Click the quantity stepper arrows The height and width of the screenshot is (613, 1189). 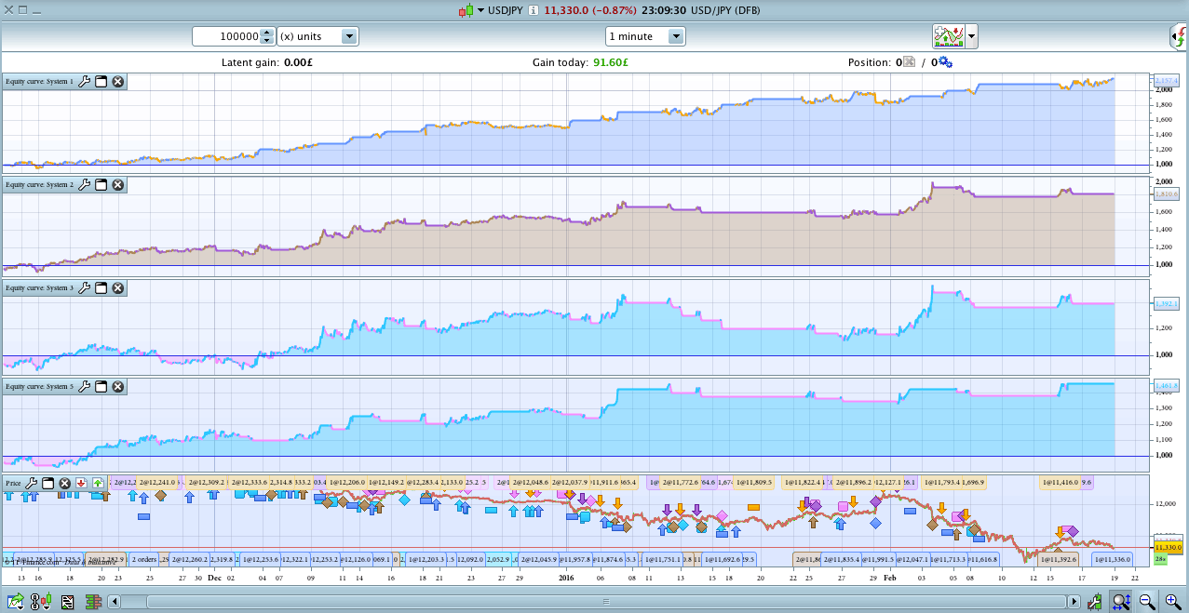pyautogui.click(x=267, y=36)
